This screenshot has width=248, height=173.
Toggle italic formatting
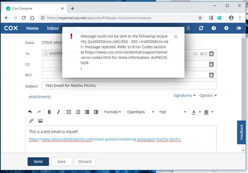(58, 112)
